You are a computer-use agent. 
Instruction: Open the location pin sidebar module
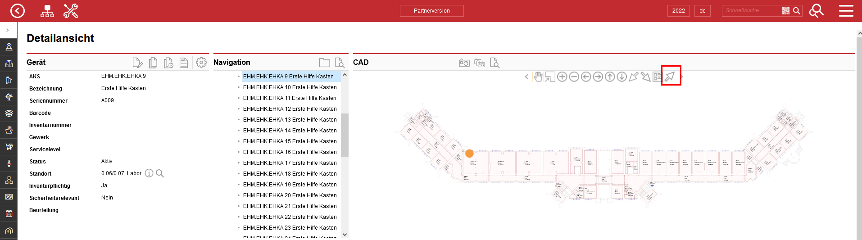pyautogui.click(x=9, y=47)
